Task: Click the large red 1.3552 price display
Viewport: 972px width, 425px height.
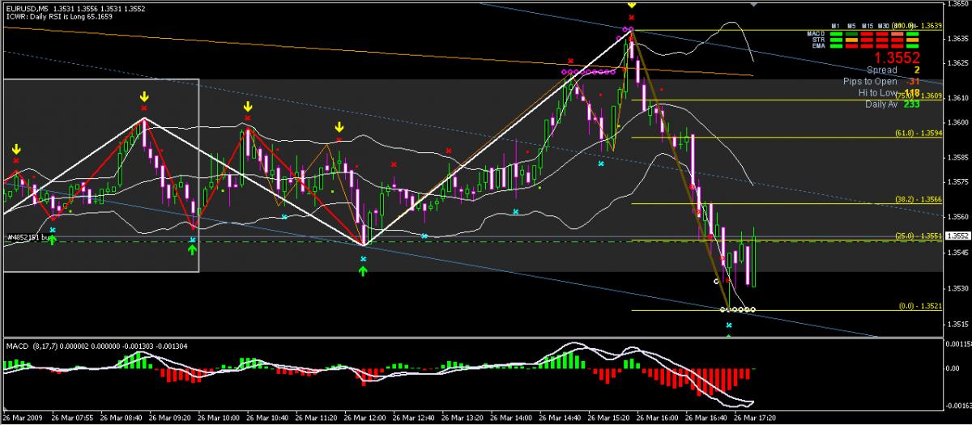Action: click(901, 58)
